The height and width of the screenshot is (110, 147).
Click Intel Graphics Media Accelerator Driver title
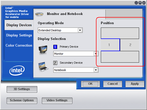tap(17, 12)
